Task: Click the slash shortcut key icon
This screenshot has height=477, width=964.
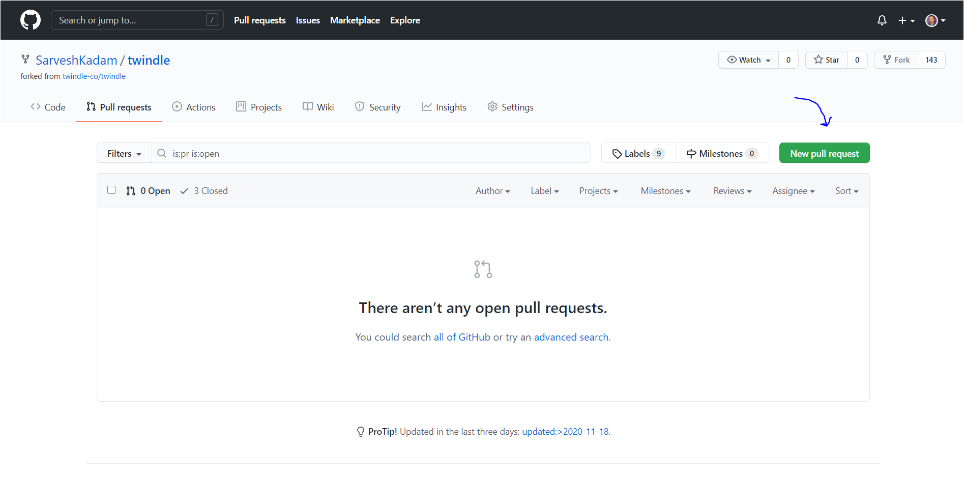Action: pyautogui.click(x=212, y=20)
